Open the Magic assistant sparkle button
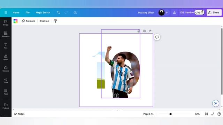223x125 pixels. pyautogui.click(x=216, y=103)
